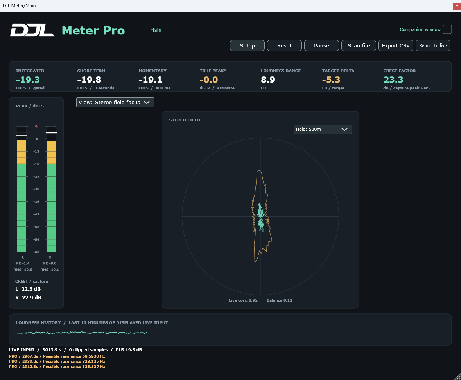
Task: Click the Crest Factor value 23.3
Action: point(393,80)
